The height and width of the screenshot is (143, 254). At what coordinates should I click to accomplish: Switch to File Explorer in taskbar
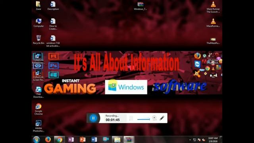(x=117, y=139)
